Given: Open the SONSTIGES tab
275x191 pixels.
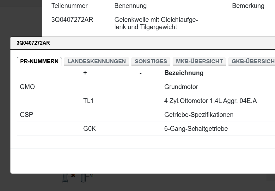Looking at the screenshot, I should tap(151, 61).
